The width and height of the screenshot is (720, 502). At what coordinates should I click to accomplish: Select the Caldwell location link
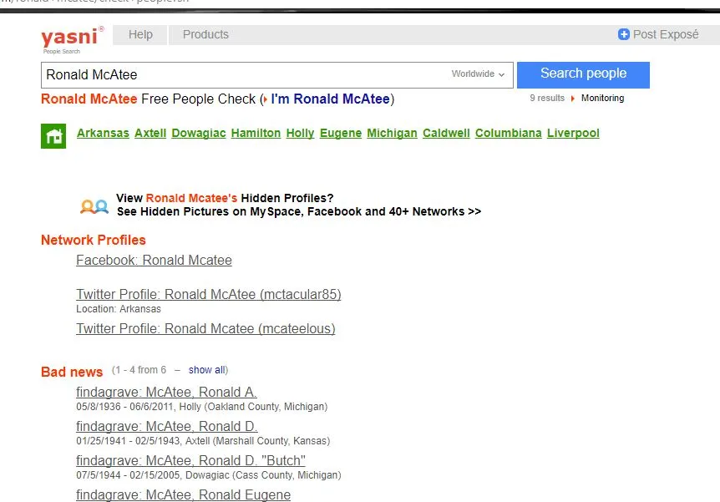tap(446, 133)
